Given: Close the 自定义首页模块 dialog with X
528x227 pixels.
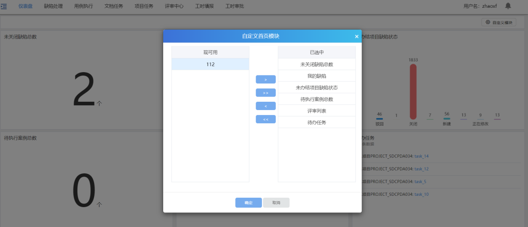Looking at the screenshot, I should 357,37.
